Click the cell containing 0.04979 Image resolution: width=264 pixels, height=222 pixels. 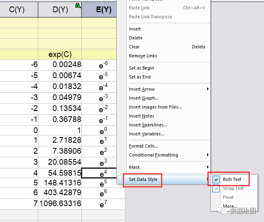coord(60,98)
